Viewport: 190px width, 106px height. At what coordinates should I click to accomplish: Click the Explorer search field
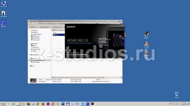109,23
